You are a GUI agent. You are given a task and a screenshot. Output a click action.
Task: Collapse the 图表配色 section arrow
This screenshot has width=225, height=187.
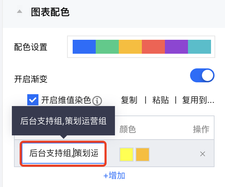[20, 12]
